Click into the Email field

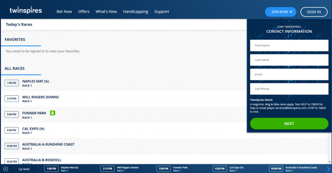[289, 74]
